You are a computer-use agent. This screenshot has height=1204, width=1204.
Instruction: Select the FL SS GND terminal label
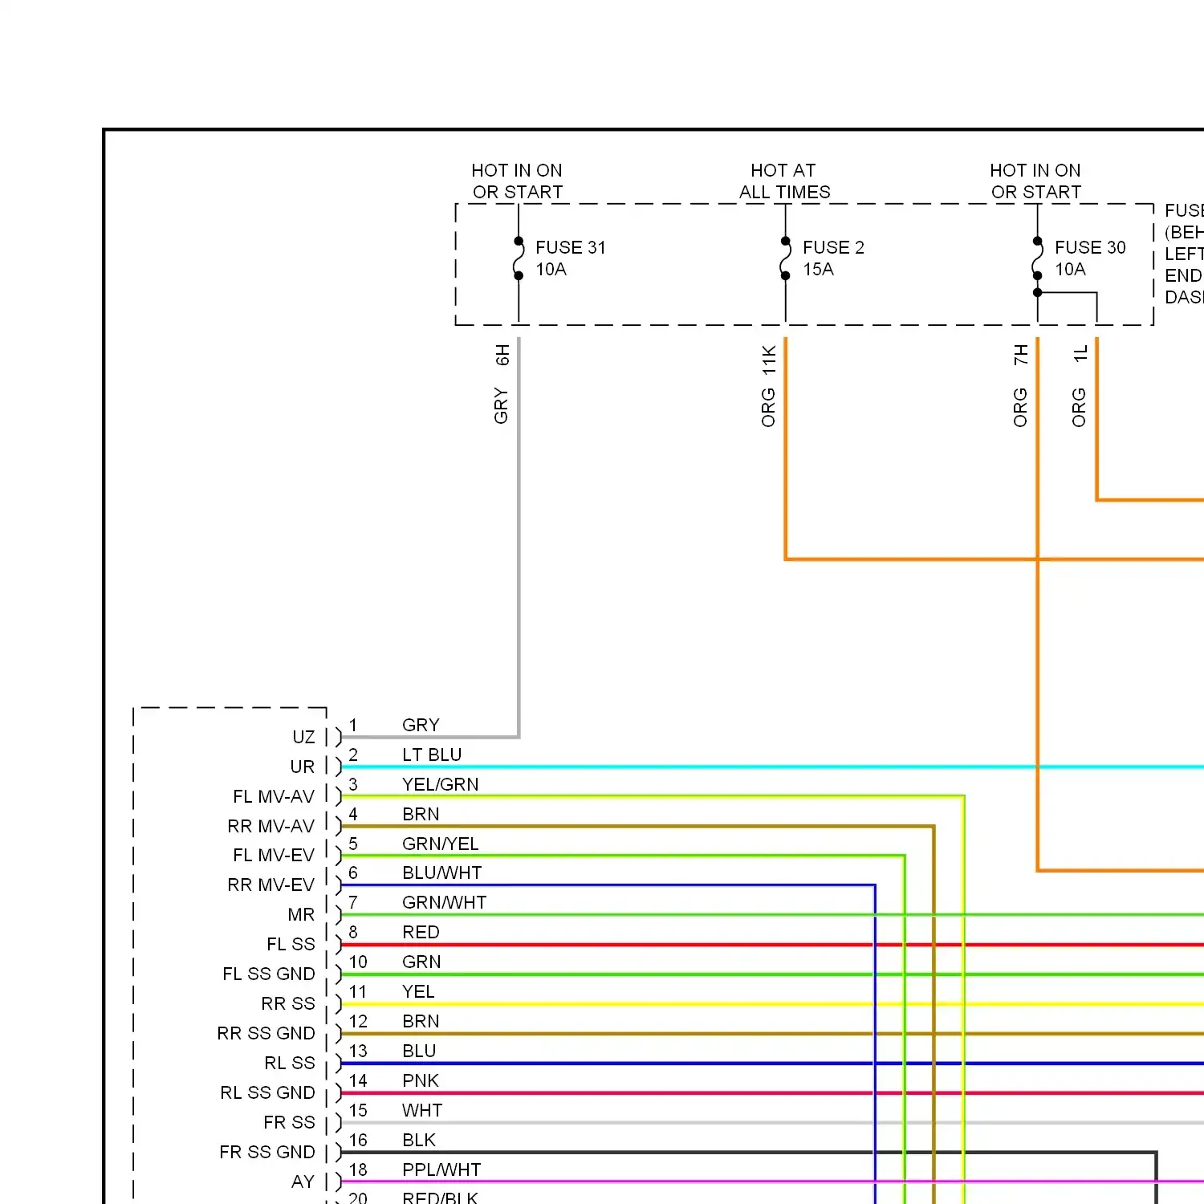(x=269, y=974)
